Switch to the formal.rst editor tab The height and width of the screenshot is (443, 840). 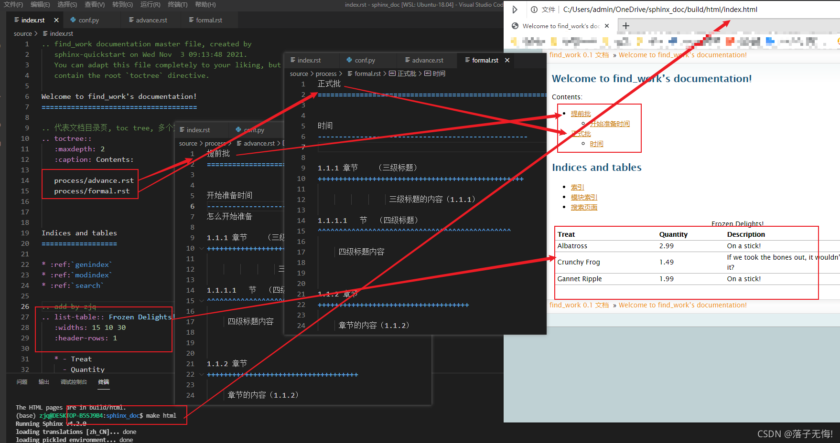(485, 60)
